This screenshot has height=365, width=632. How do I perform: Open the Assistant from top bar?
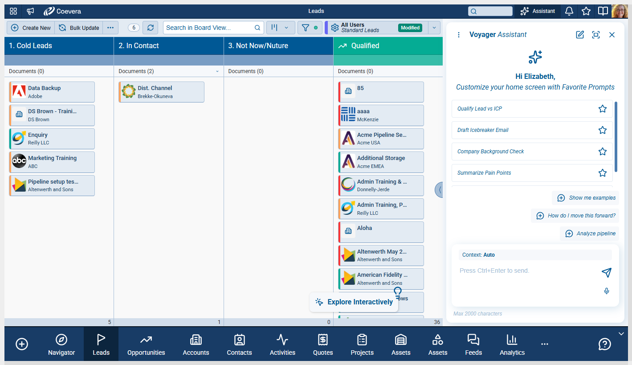coord(538,11)
